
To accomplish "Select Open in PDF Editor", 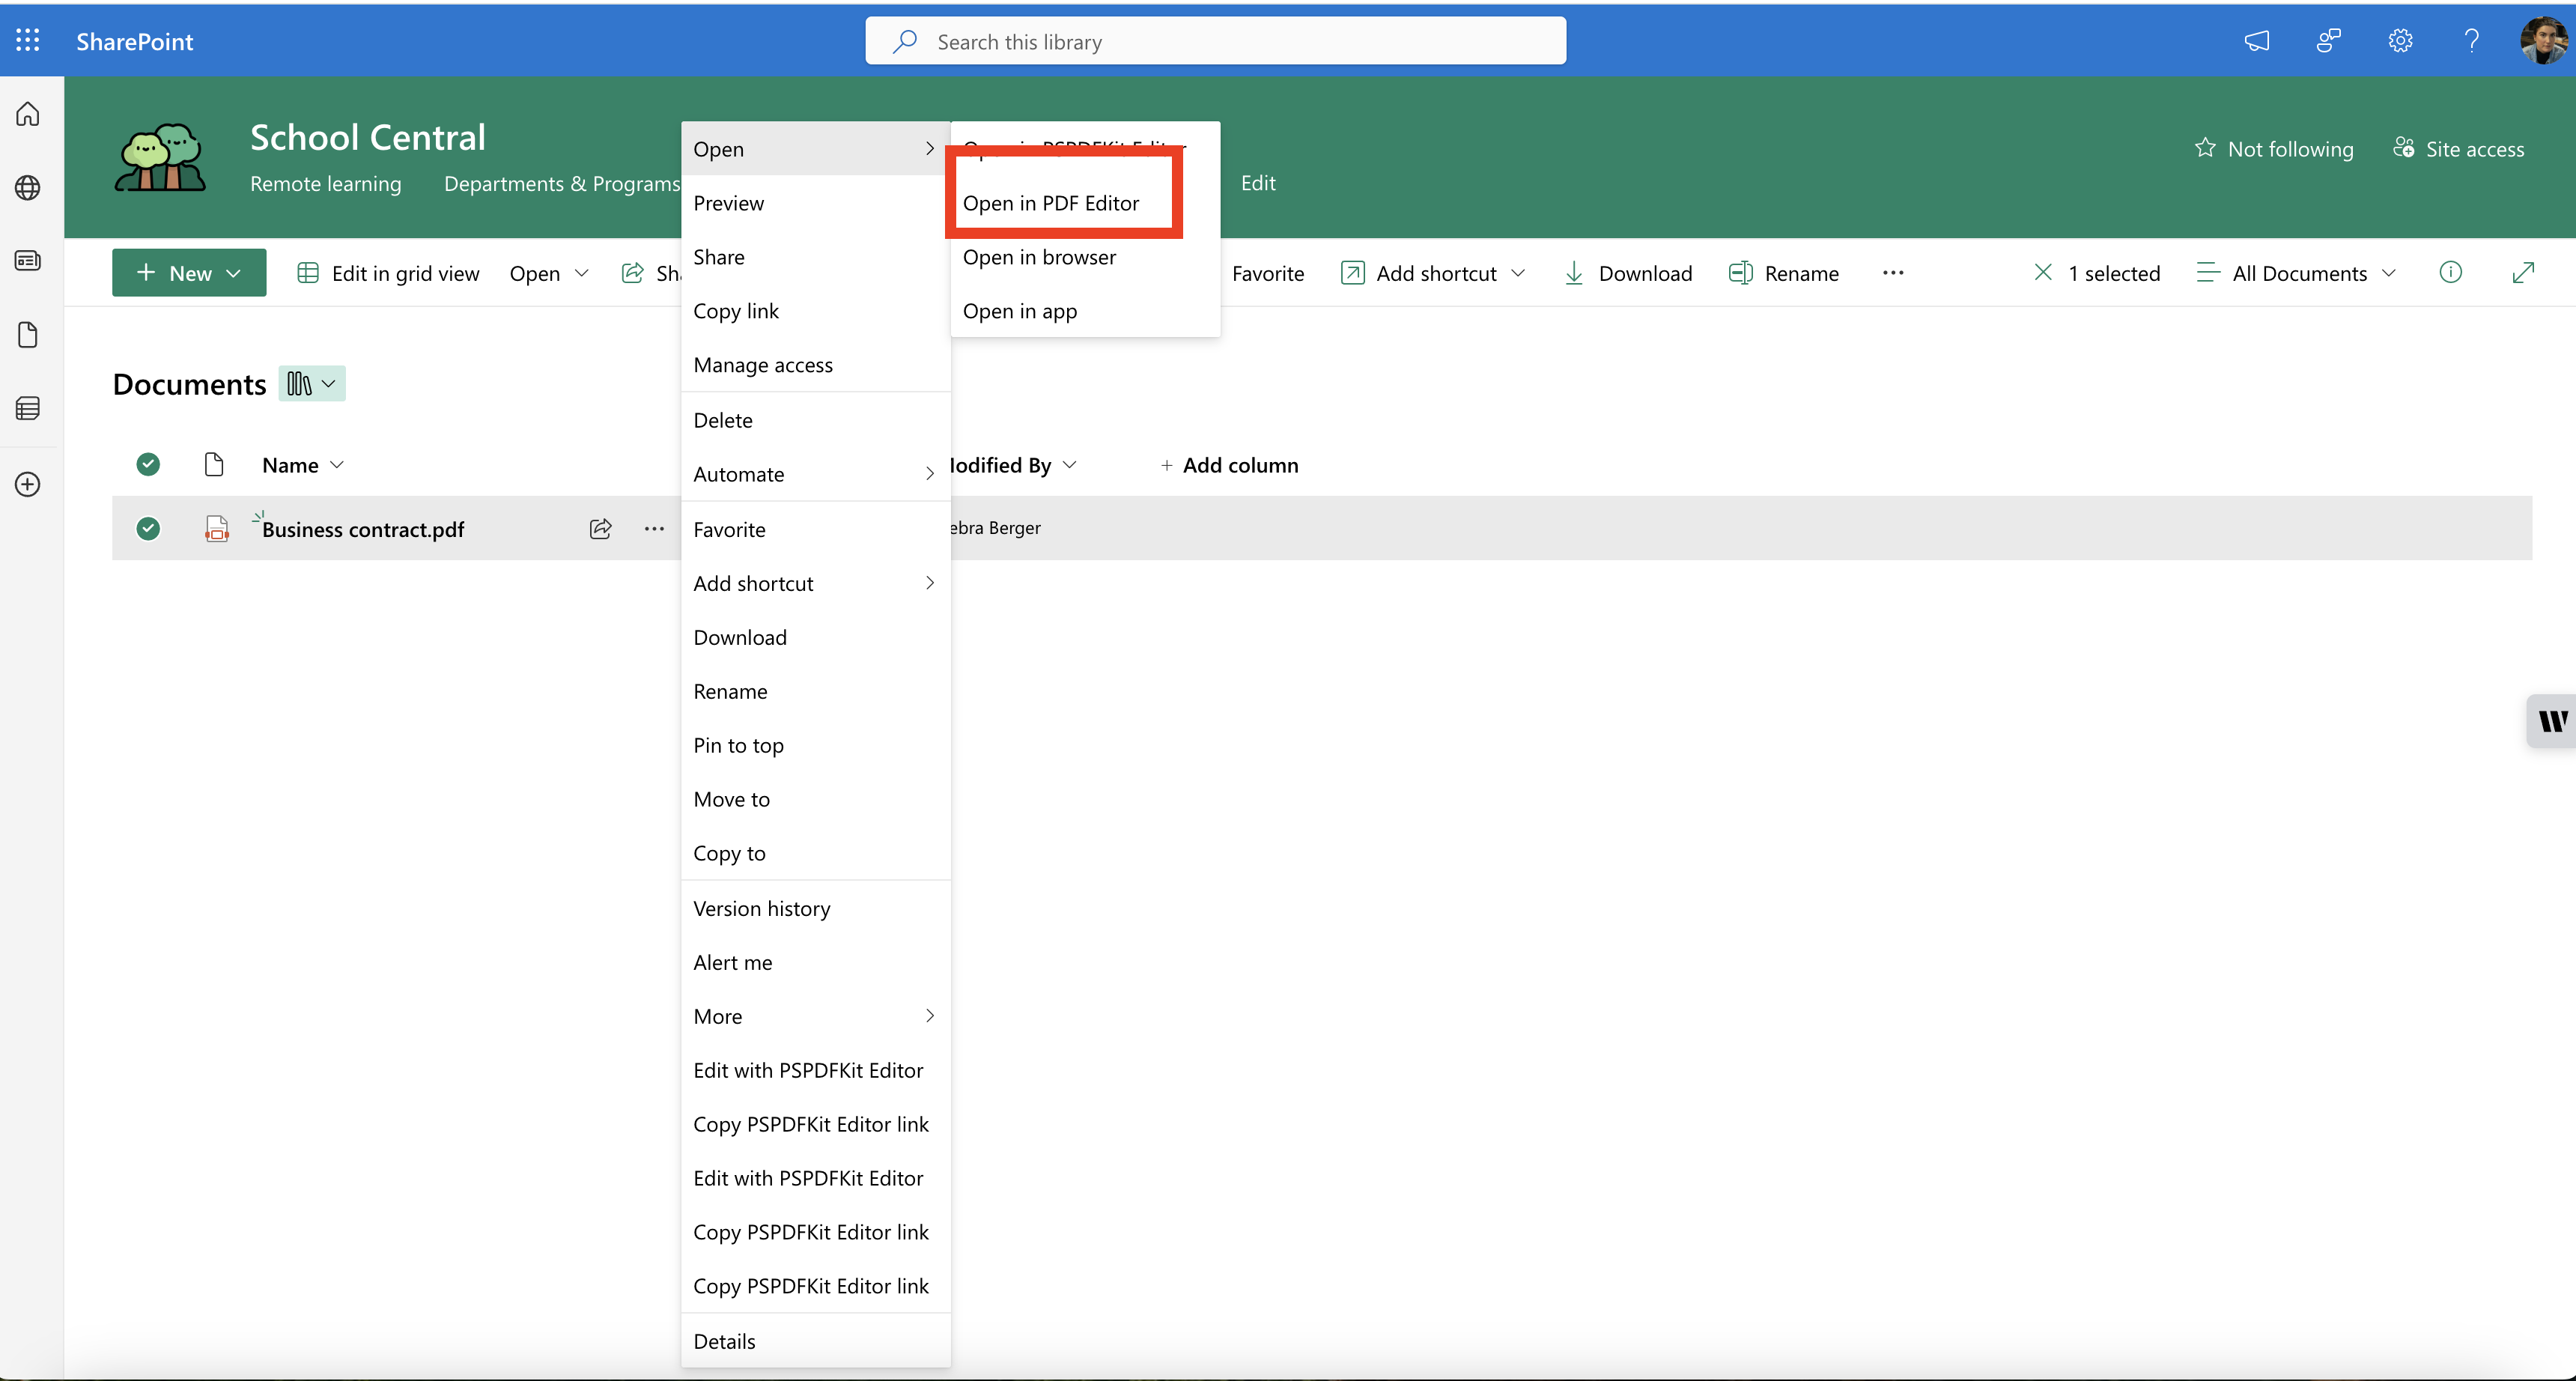I will (1051, 202).
